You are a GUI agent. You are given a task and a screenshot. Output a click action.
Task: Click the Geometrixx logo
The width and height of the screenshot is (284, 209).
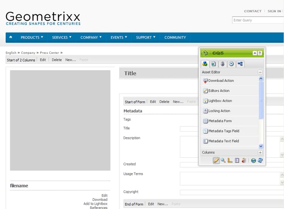click(43, 18)
